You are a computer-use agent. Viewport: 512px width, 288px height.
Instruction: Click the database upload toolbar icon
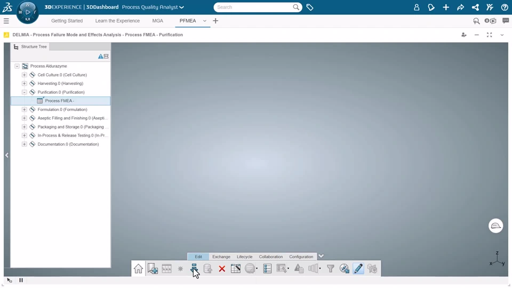tap(207, 268)
